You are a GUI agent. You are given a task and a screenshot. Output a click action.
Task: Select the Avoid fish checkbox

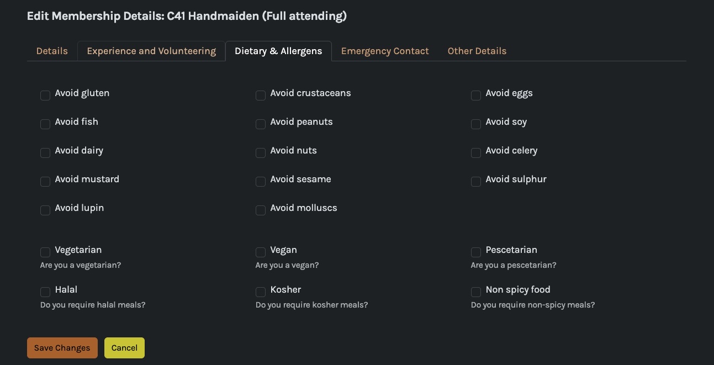click(x=45, y=124)
